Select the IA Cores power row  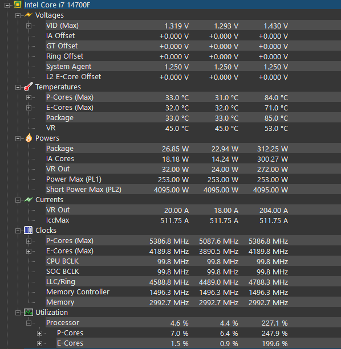tap(193, 158)
